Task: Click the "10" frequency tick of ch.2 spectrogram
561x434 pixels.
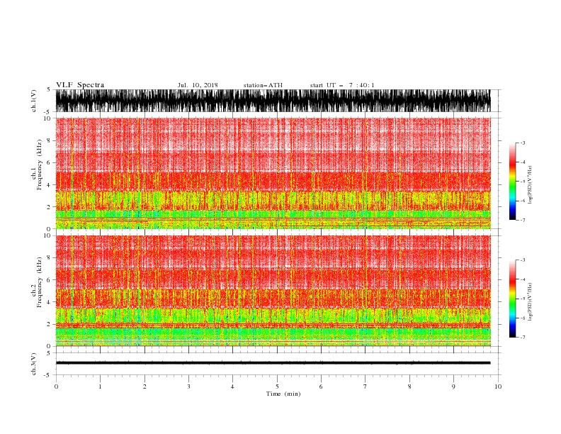Action: [x=47, y=235]
